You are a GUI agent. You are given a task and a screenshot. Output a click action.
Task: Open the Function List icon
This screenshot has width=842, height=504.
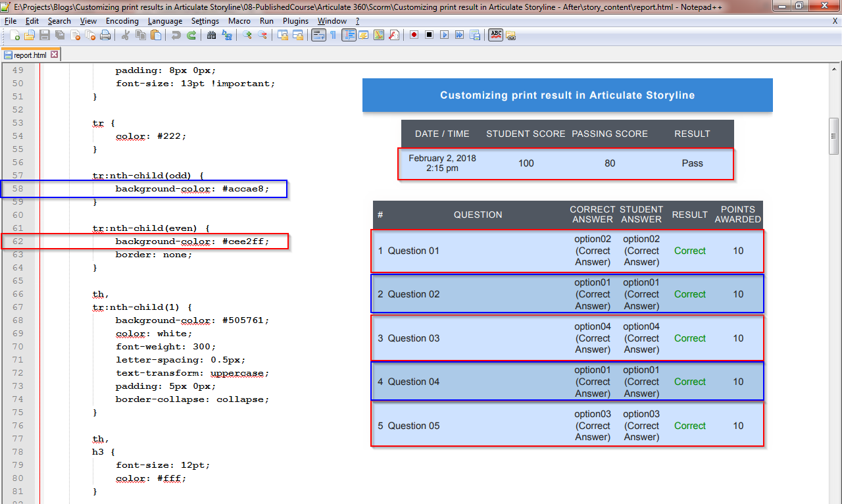394,35
